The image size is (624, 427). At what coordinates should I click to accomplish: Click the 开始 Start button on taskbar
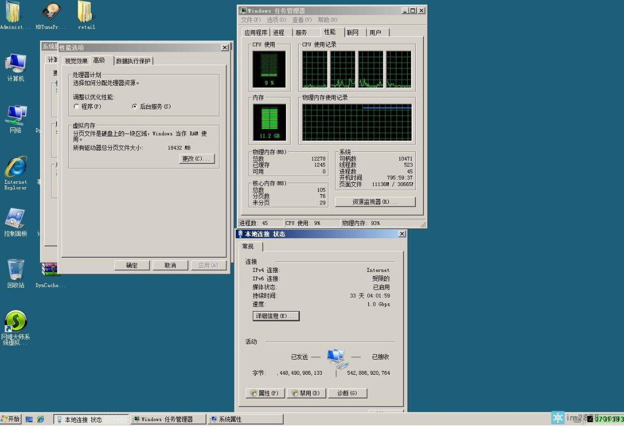11,419
